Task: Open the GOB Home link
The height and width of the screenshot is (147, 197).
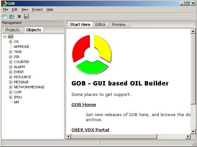Action: click(84, 105)
